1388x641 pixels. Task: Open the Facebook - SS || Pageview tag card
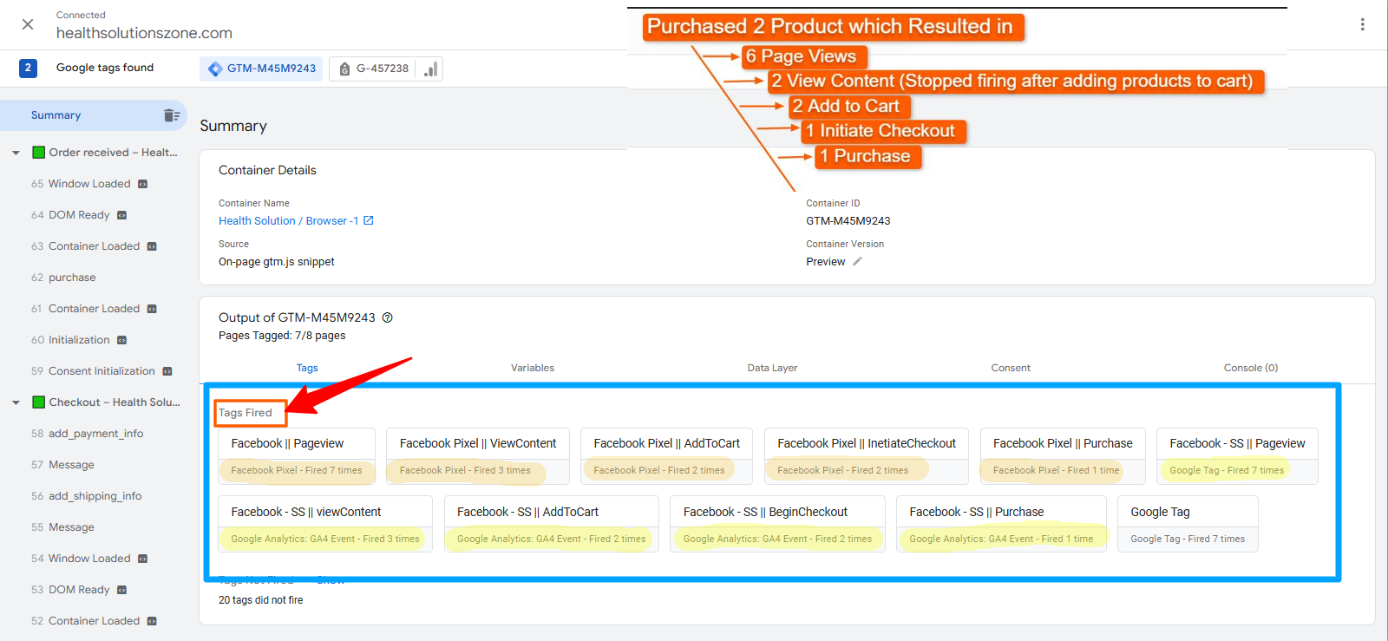tap(1237, 456)
